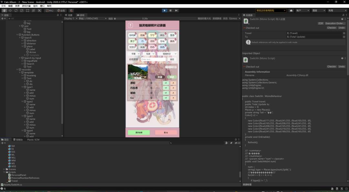Open the Edit menu

coord(10,6)
